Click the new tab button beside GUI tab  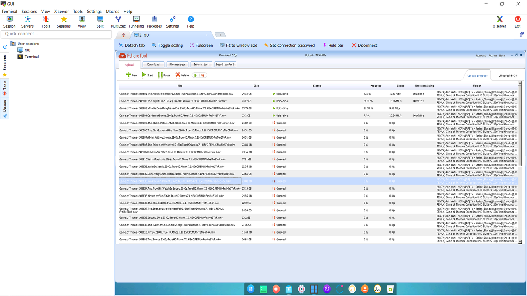220,35
